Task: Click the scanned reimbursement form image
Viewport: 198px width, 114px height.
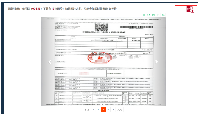Action: click(103, 62)
